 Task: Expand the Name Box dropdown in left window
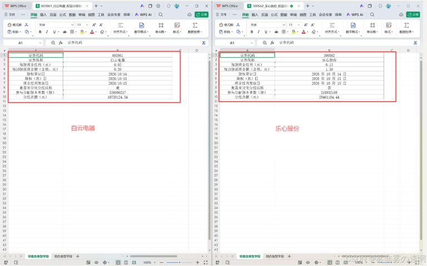(x=40, y=43)
